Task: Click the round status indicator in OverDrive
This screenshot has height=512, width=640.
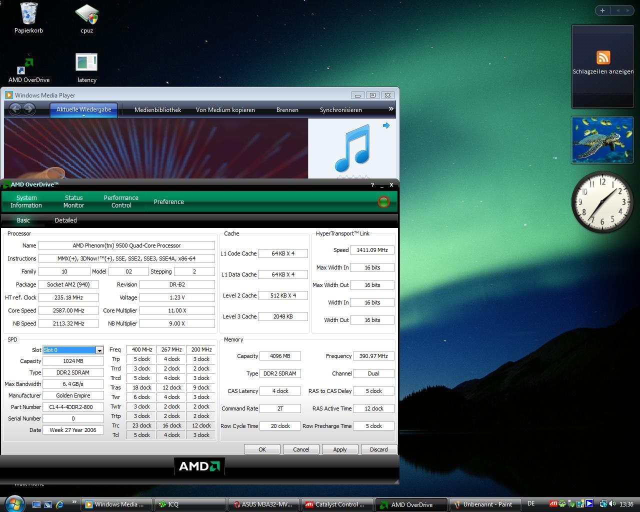Action: point(383,201)
